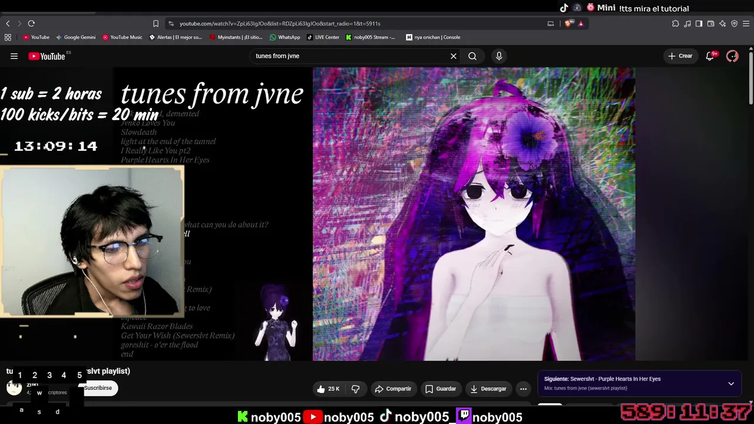This screenshot has height=424, width=754.
Task: Open the YouTube bookmark
Action: [x=36, y=37]
